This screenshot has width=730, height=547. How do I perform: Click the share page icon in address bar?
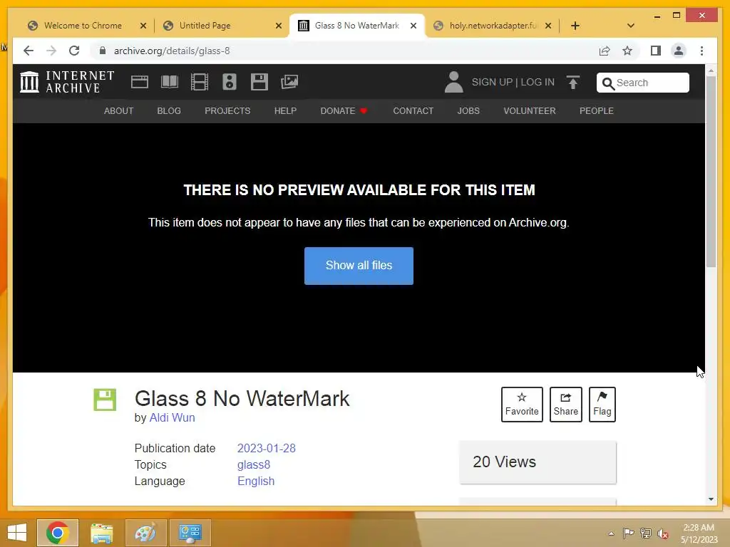tap(605, 51)
